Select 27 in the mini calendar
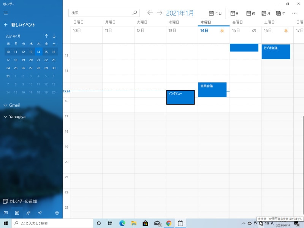The width and height of the screenshot is (304, 228). pyautogui.click(x=31, y=68)
